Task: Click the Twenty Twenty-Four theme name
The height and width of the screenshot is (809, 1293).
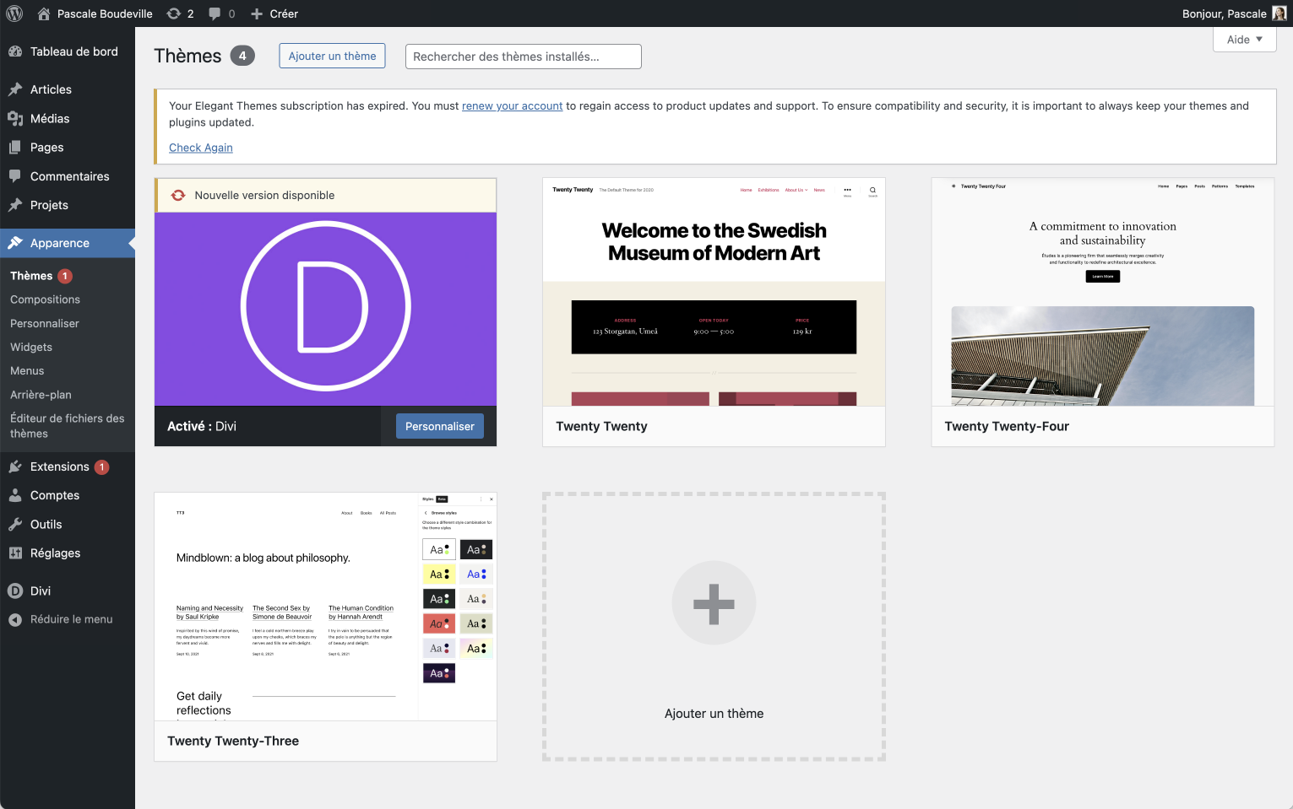Action: [1007, 426]
